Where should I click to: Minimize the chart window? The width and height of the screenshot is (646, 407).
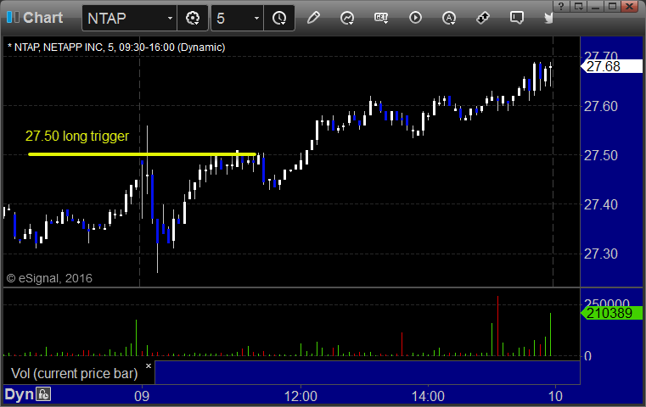click(595, 7)
